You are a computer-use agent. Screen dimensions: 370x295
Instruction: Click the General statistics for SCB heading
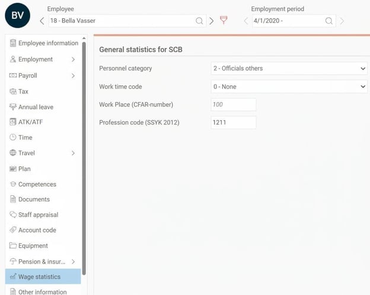(x=141, y=50)
